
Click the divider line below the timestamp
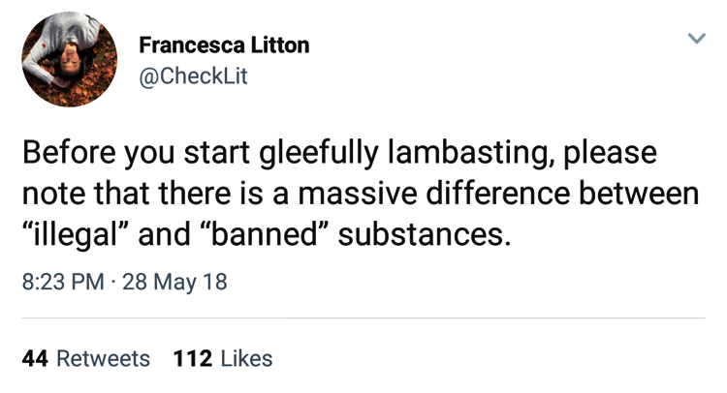tap(363, 318)
